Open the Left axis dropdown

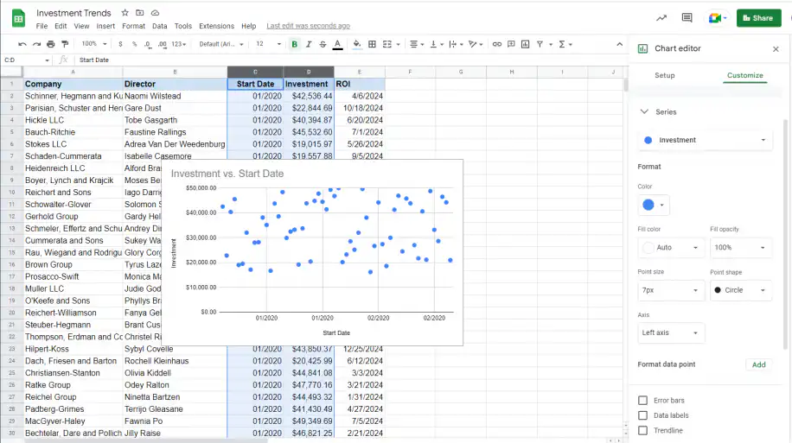coord(671,333)
